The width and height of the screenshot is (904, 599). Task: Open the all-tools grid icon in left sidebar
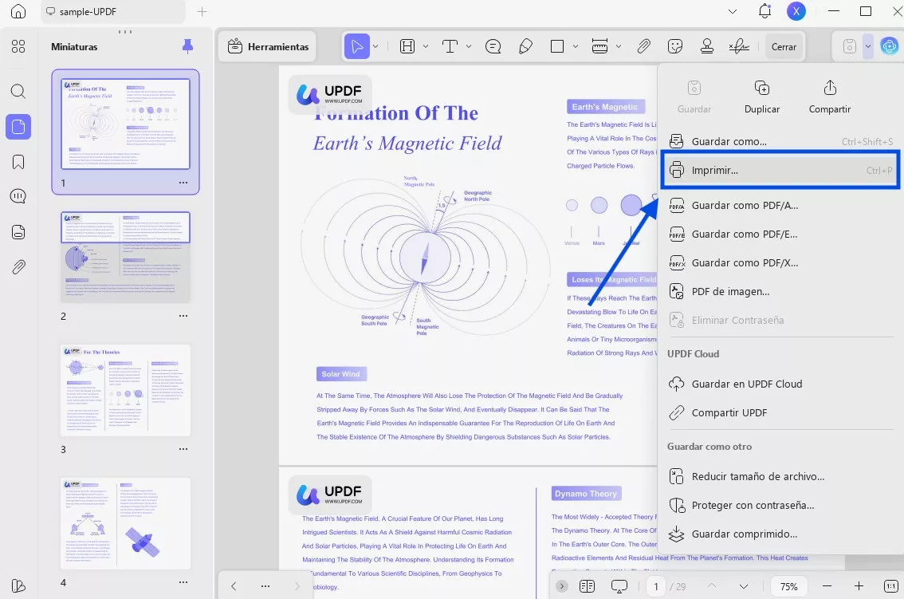[x=18, y=46]
